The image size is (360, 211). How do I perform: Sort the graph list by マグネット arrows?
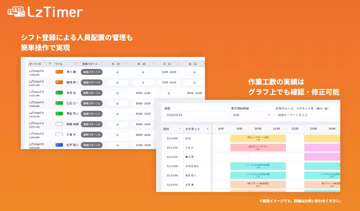(x=207, y=129)
